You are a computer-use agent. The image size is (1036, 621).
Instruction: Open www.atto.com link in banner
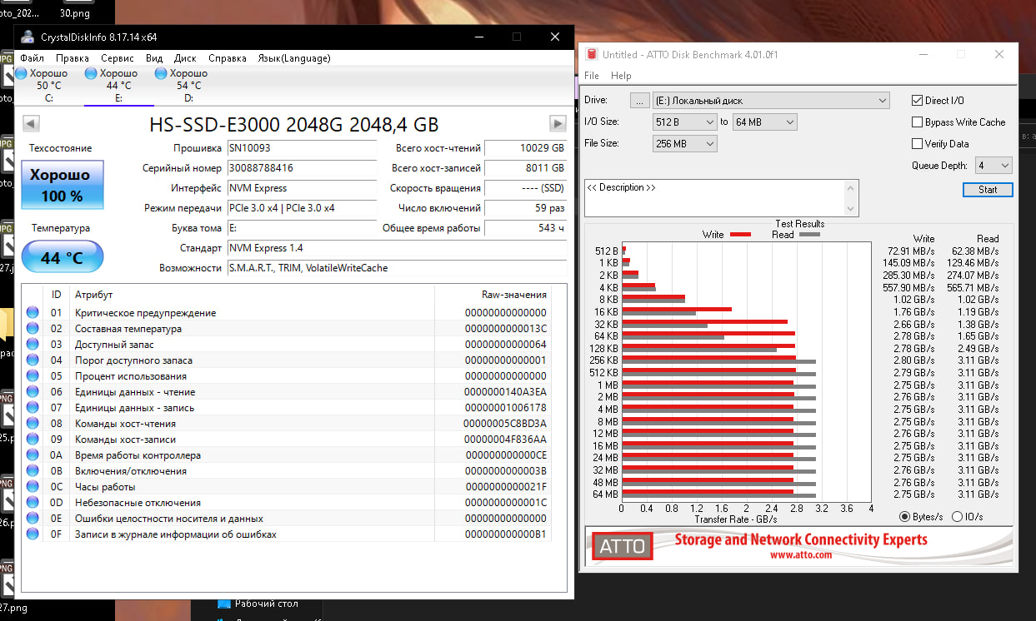(801, 554)
